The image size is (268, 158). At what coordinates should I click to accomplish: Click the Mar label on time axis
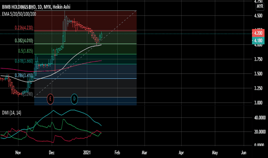point(144,153)
